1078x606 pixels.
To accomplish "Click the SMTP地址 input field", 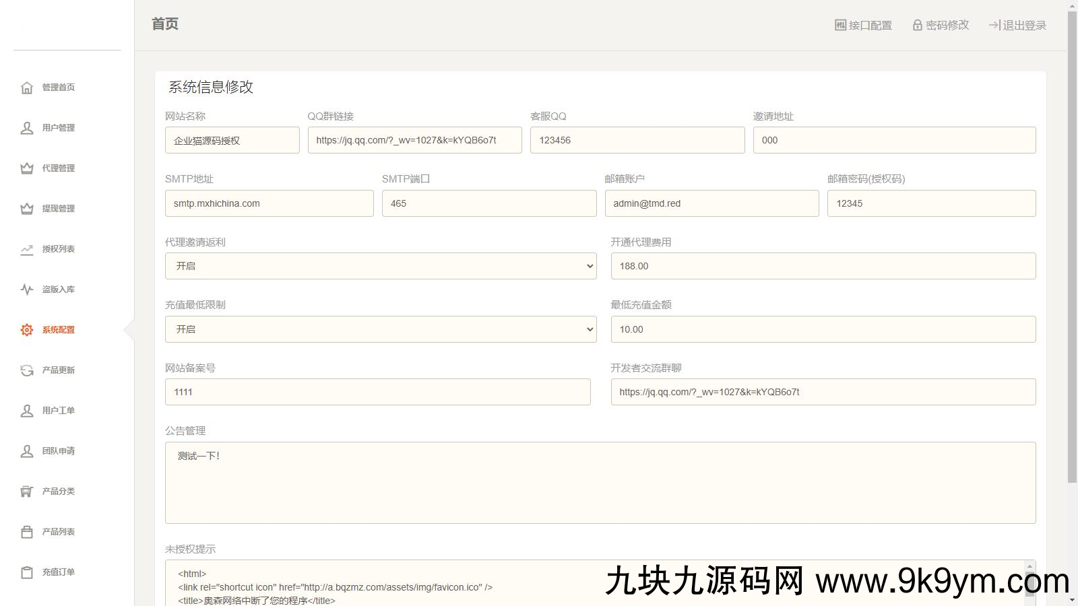I will click(269, 203).
